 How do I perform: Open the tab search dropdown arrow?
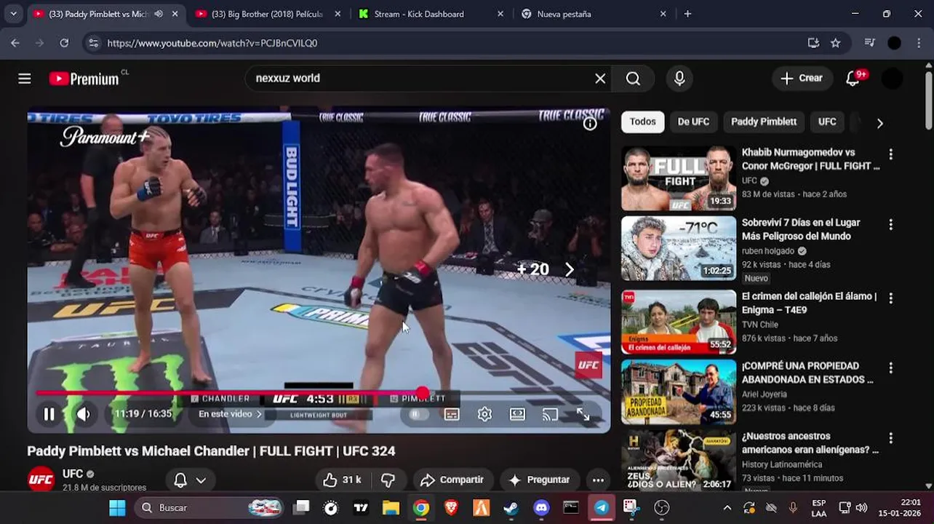pyautogui.click(x=13, y=14)
